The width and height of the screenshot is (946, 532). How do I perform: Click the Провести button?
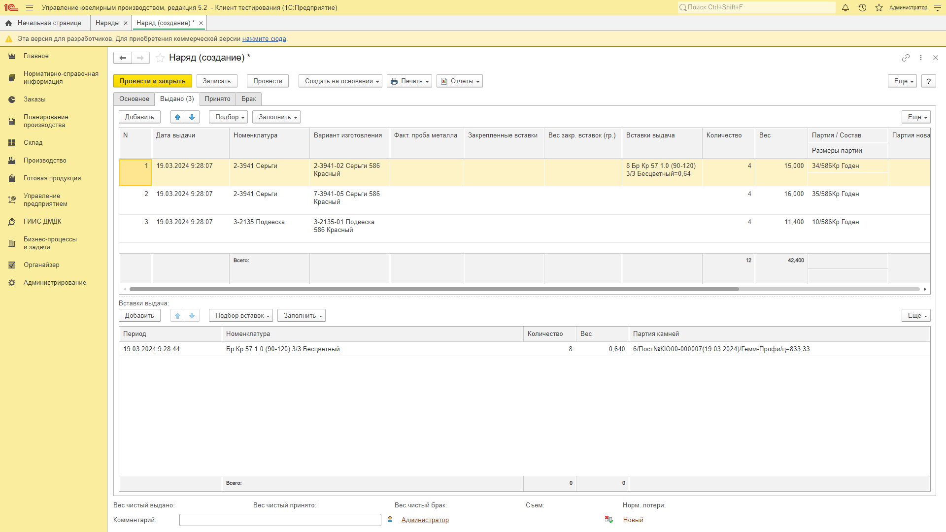point(268,81)
